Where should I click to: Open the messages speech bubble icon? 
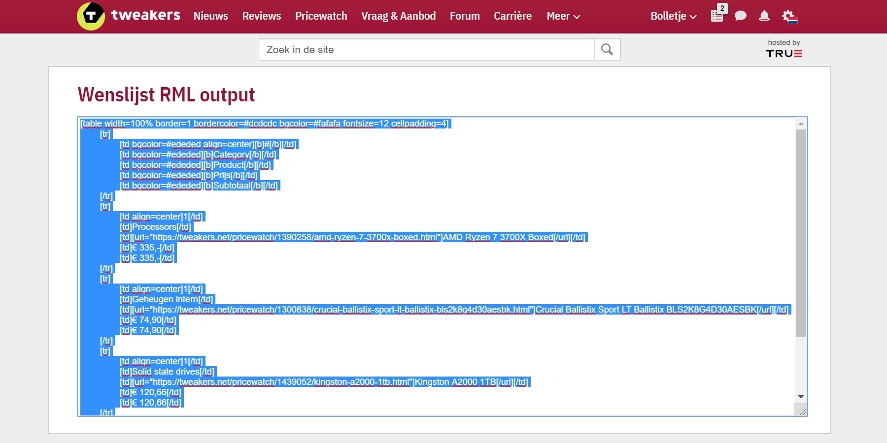[740, 16]
